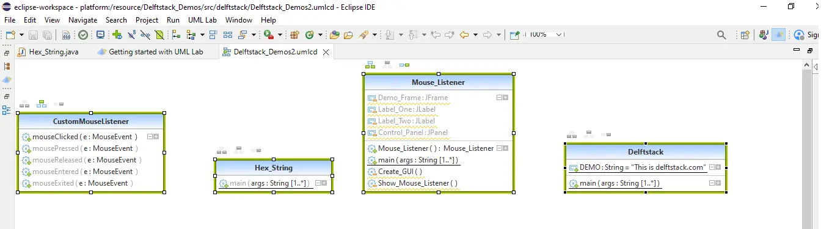Click the yellow Back navigation arrow
Screen dimensions: 832x229
tap(464, 35)
